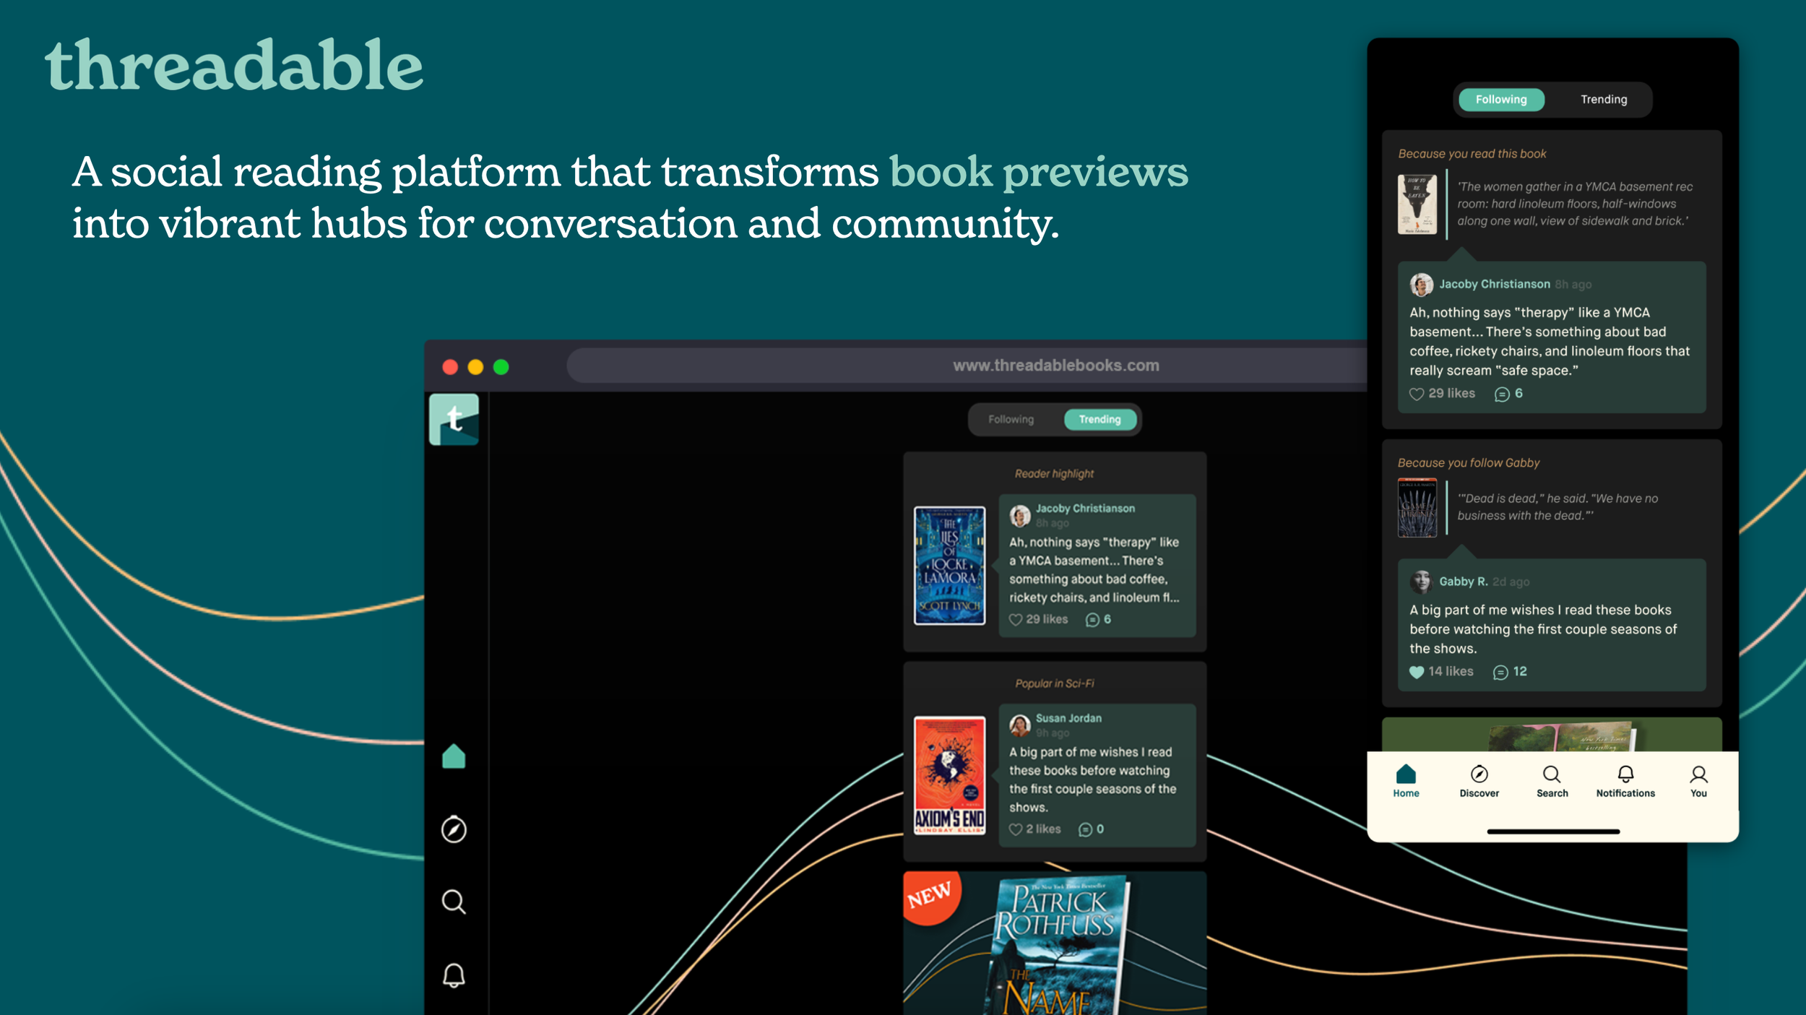1806x1015 pixels.
Task: Click the desktop sidebar Home icon
Action: [454, 756]
